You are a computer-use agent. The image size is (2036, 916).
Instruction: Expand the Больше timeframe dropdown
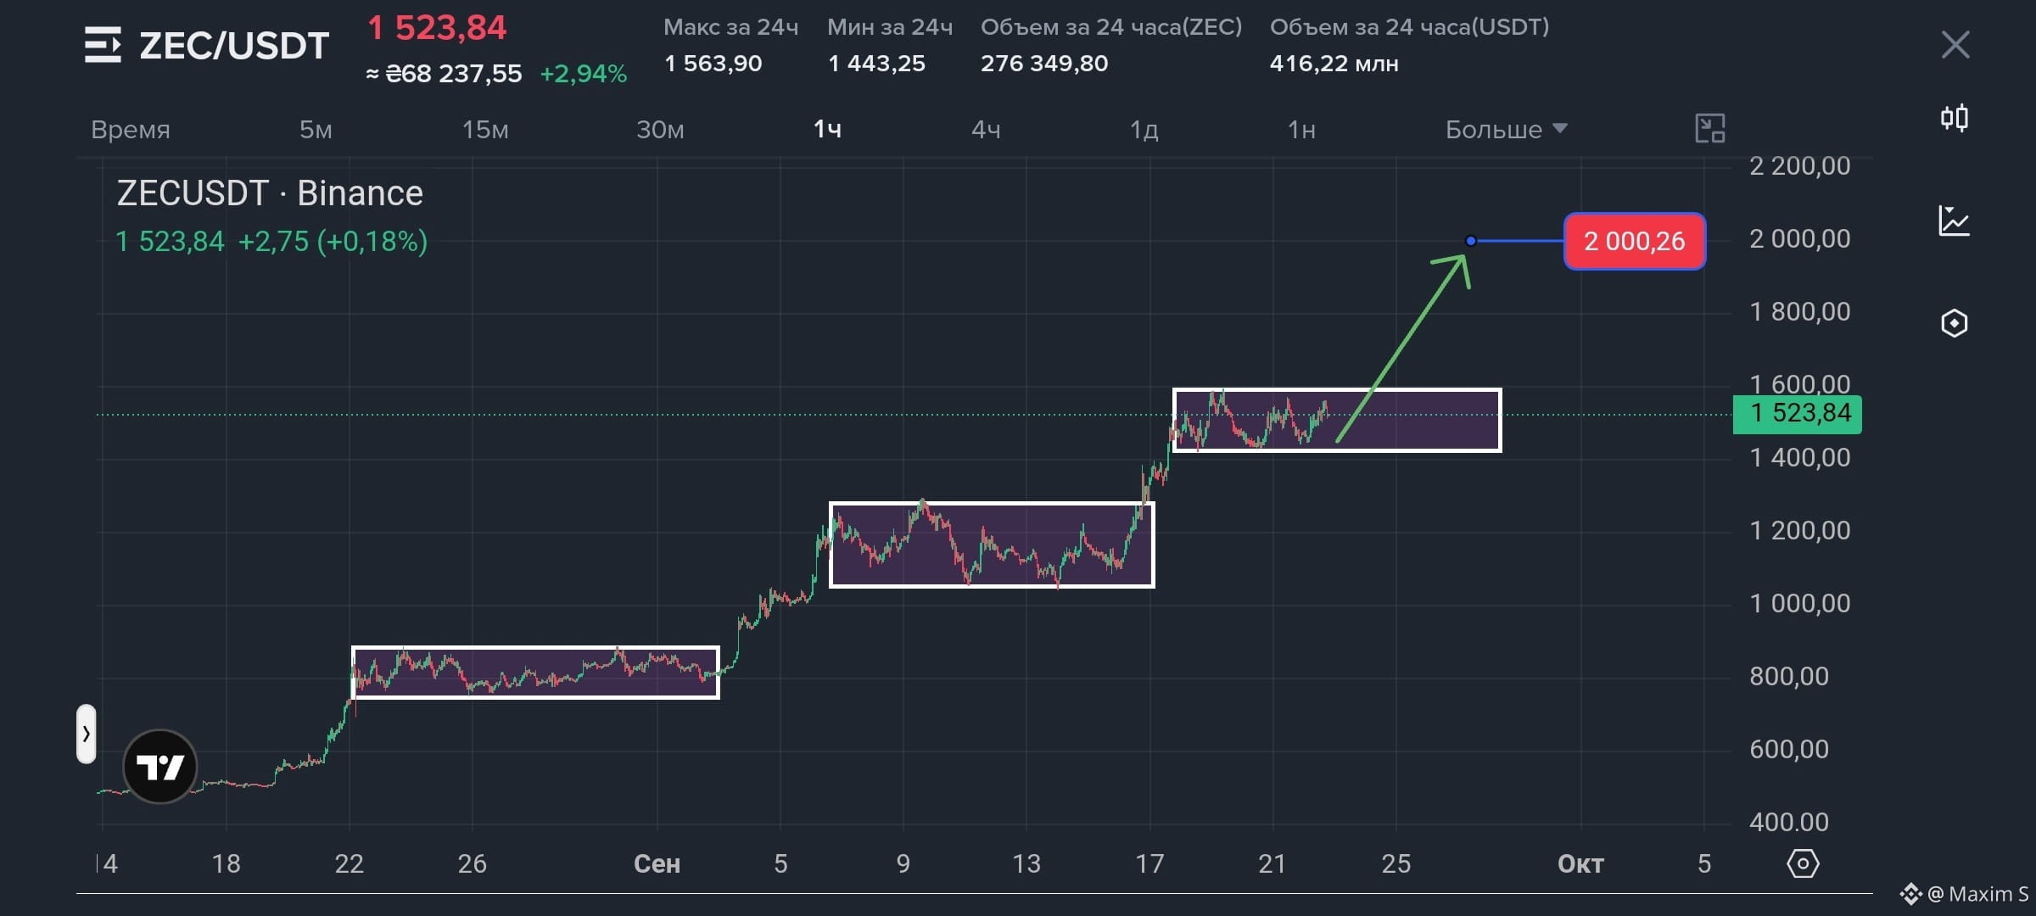click(x=1506, y=130)
